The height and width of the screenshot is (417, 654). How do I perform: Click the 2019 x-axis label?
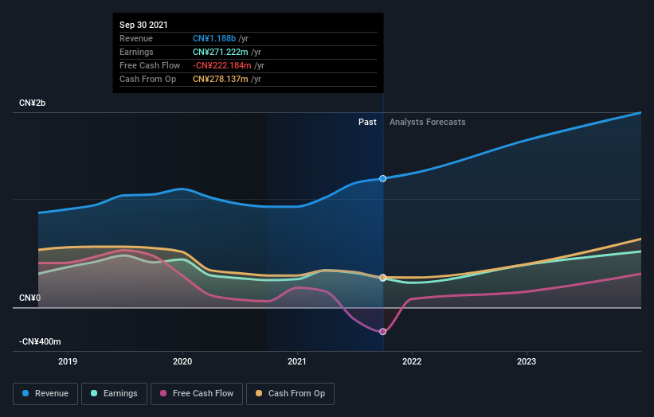pyautogui.click(x=68, y=361)
